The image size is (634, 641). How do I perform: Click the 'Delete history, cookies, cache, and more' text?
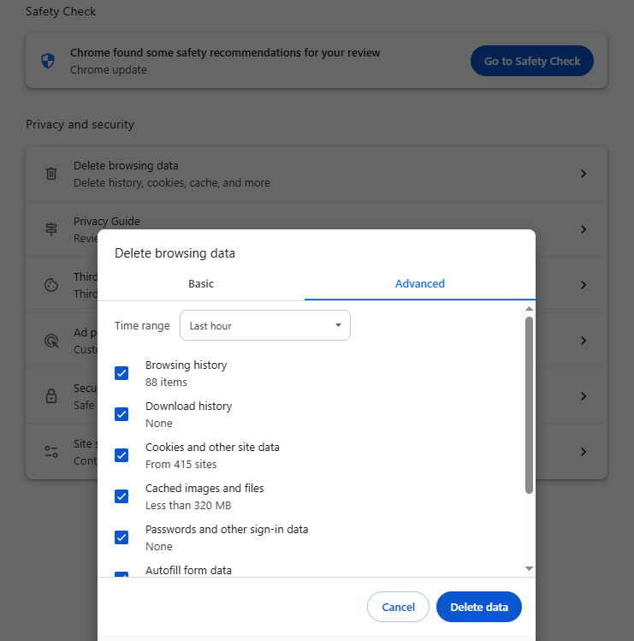click(172, 183)
